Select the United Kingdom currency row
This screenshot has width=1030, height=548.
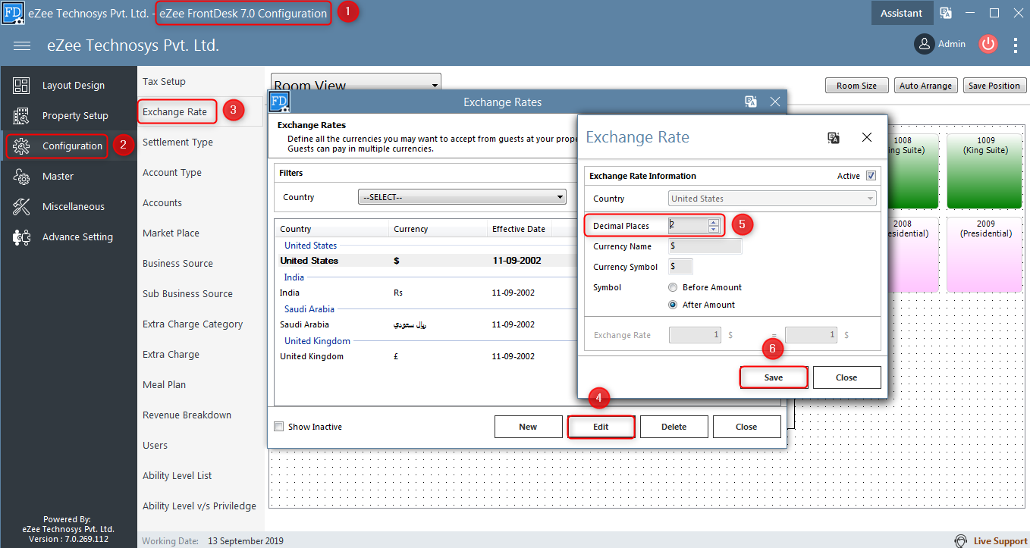(425, 356)
